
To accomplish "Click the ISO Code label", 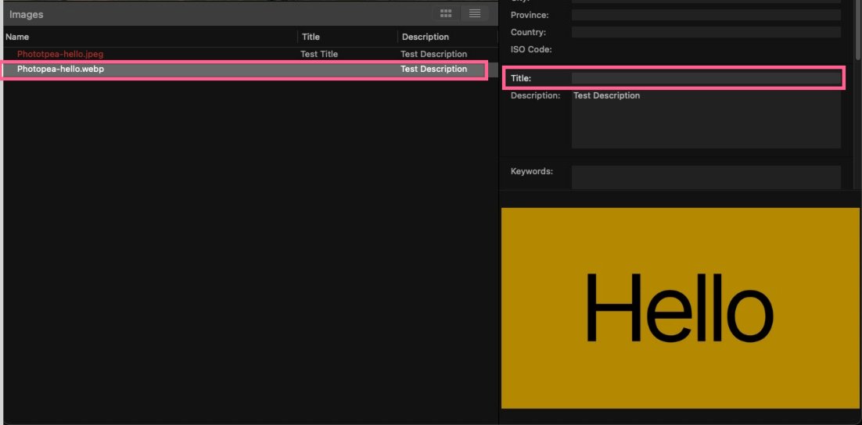I will (x=531, y=49).
